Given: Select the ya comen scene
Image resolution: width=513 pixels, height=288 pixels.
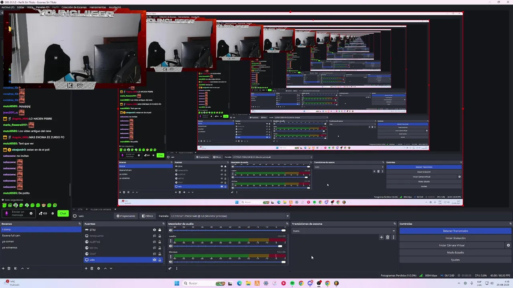Looking at the screenshot, I should (x=40, y=242).
